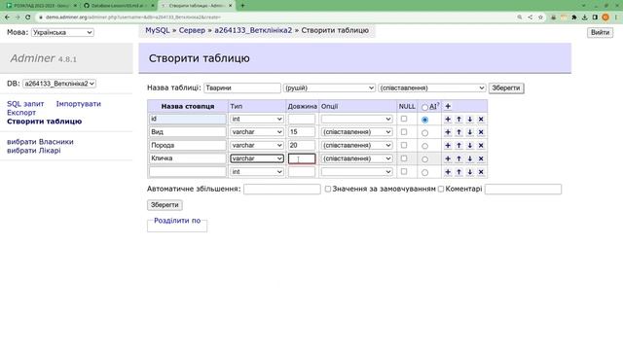Open the type dropdown for the Вид row
Screen dimensions: 623x350
[257, 132]
